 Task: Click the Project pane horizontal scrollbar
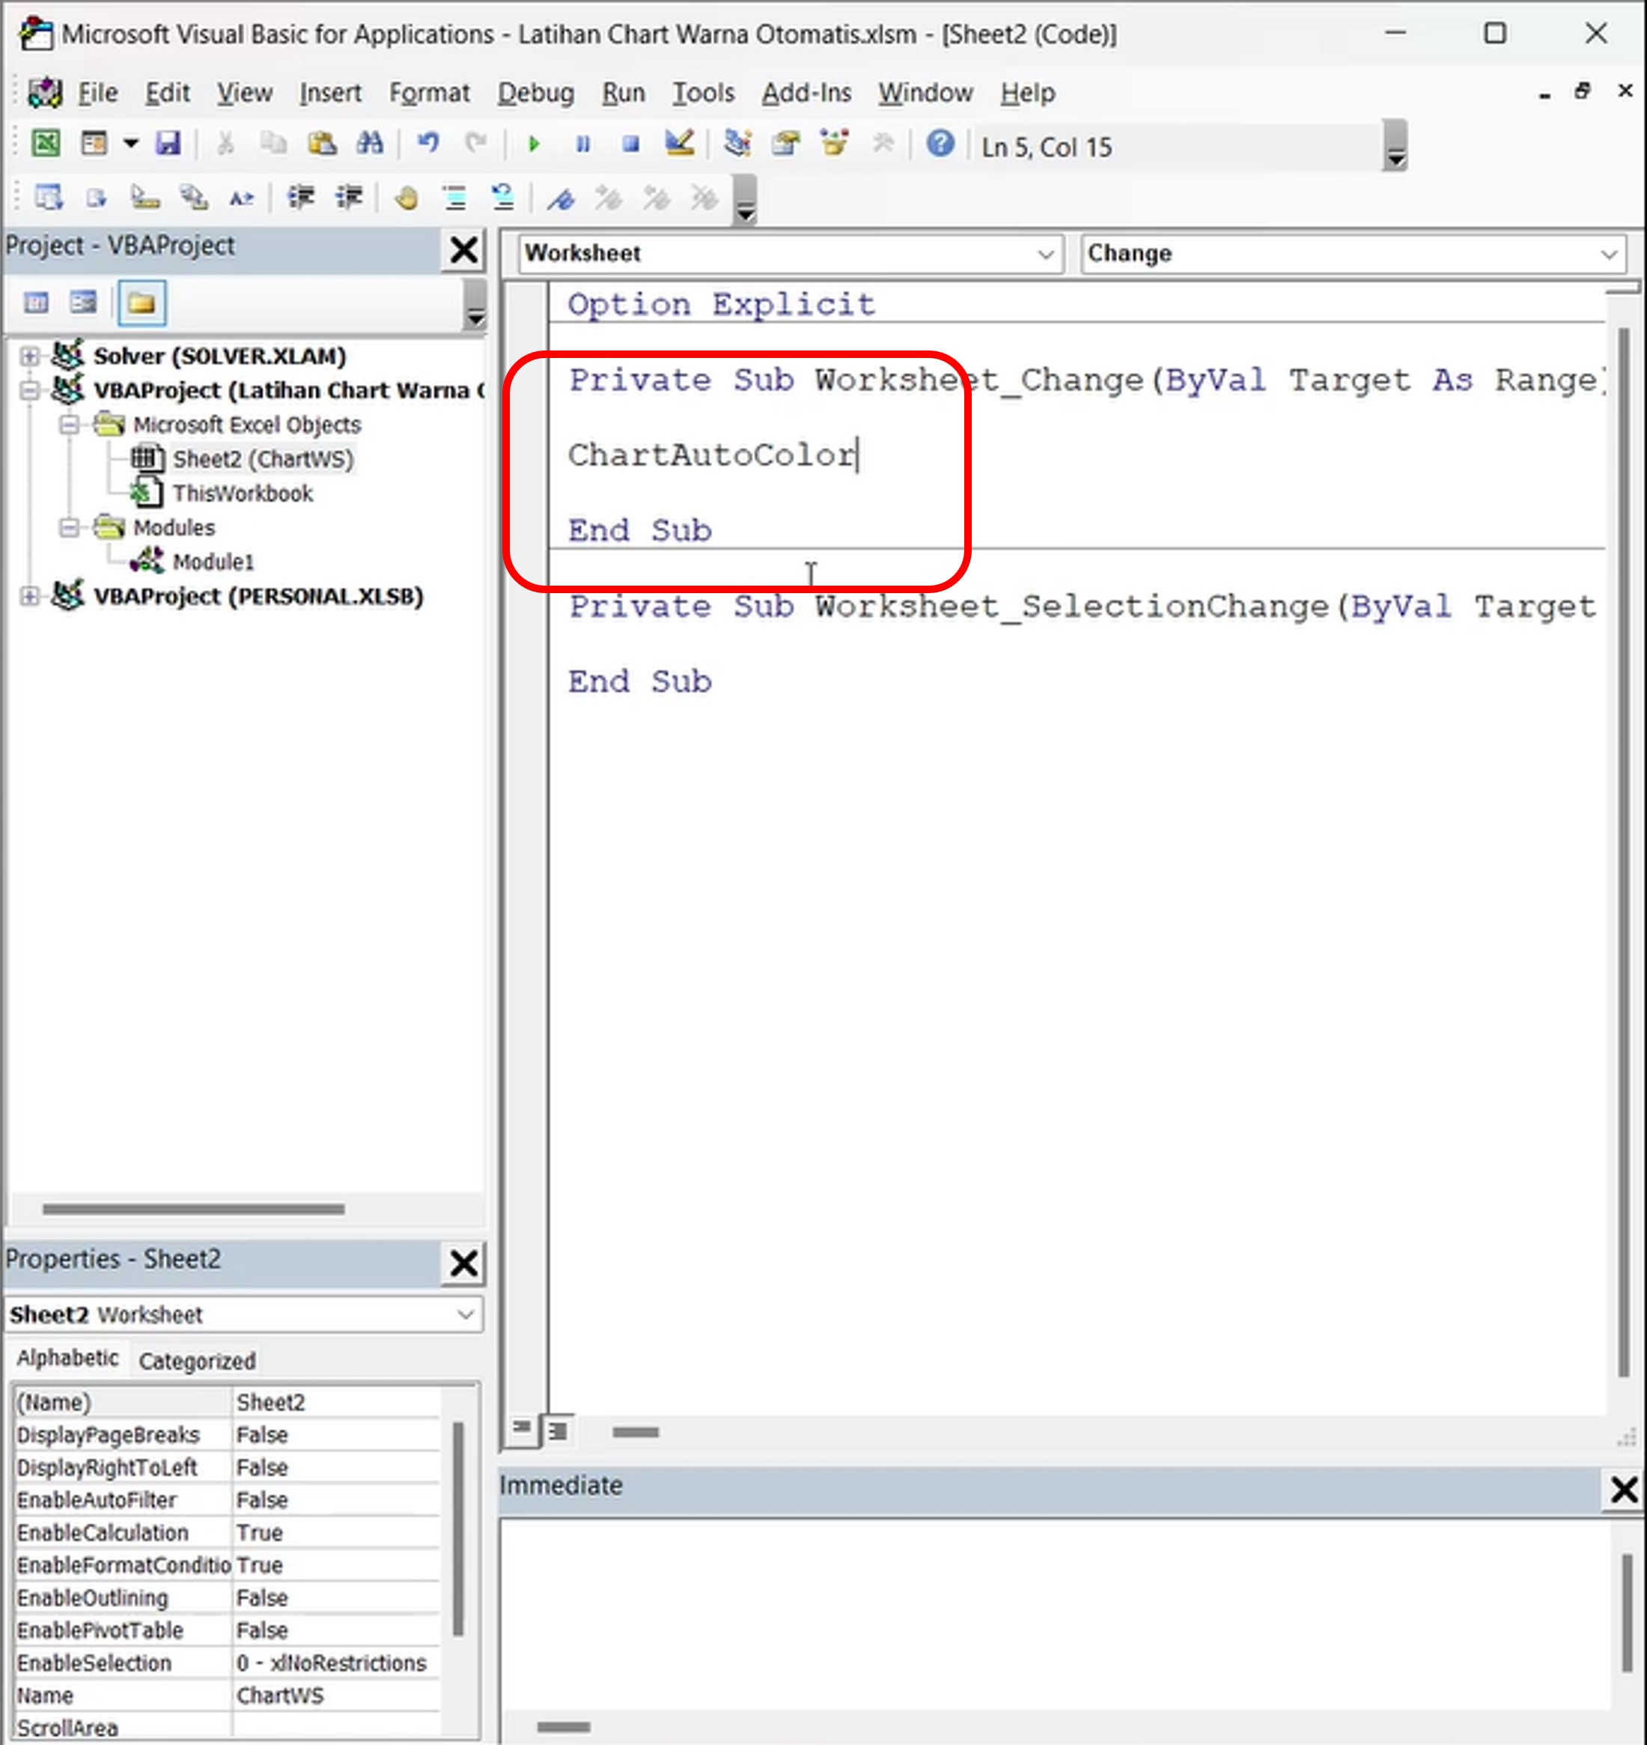(x=193, y=1210)
